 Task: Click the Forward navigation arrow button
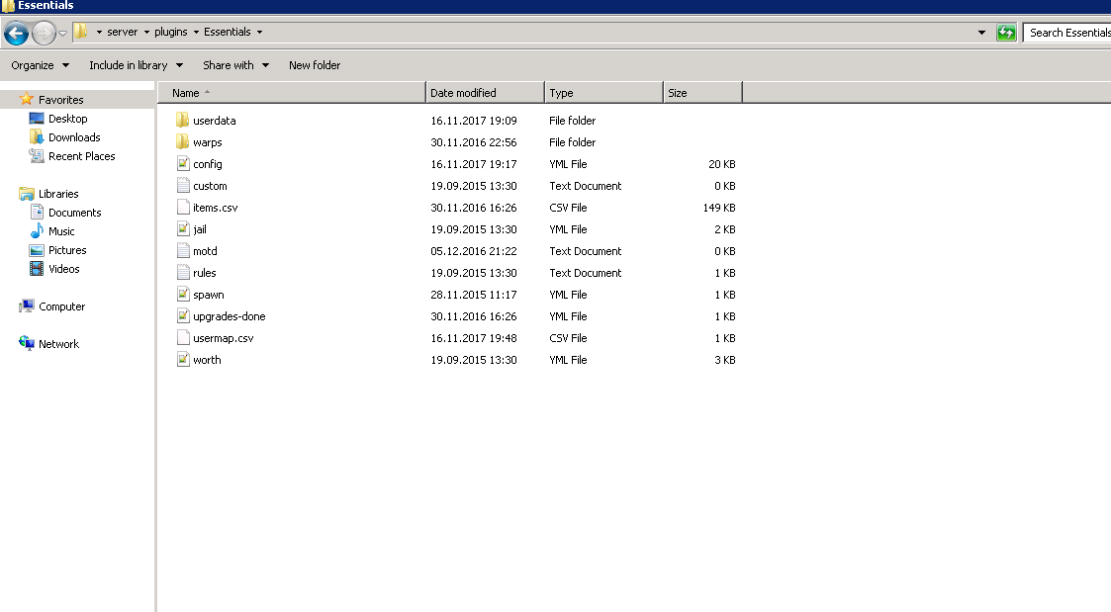(x=44, y=33)
